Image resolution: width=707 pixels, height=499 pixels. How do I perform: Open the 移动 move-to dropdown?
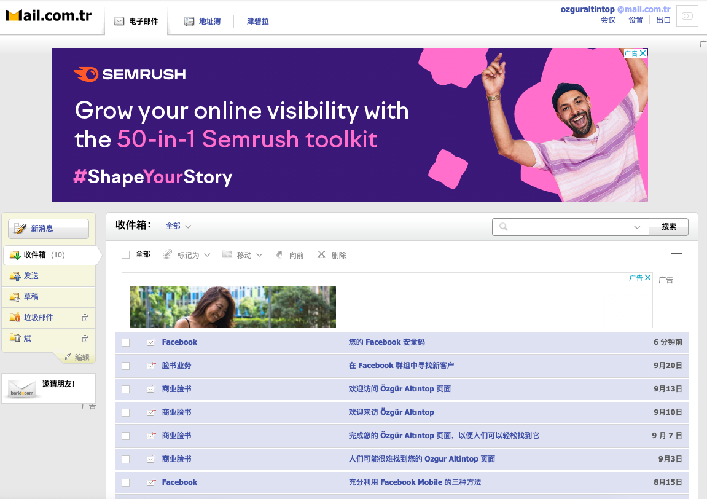tap(243, 255)
